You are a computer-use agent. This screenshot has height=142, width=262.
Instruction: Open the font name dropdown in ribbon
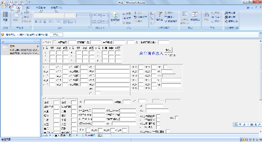coord(49,15)
